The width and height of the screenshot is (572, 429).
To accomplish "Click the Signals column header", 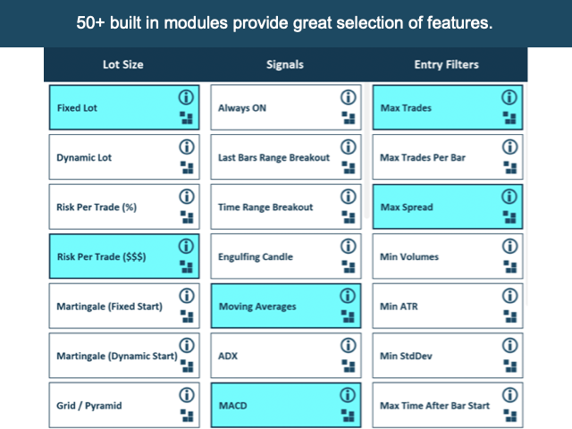I will pyautogui.click(x=285, y=64).
